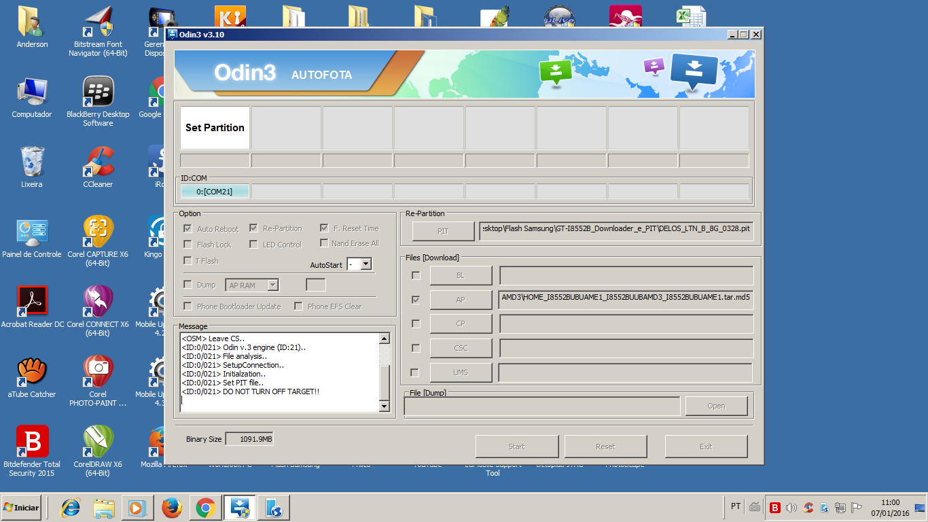Open Bitdefender icon in system tray

[775, 508]
